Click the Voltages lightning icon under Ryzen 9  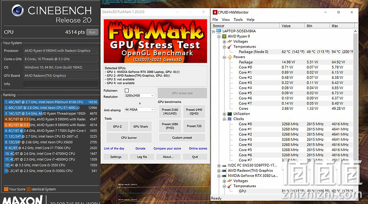point(230,41)
